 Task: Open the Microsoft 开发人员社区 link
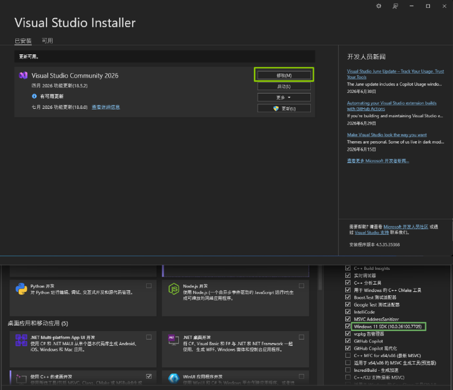(x=405, y=227)
